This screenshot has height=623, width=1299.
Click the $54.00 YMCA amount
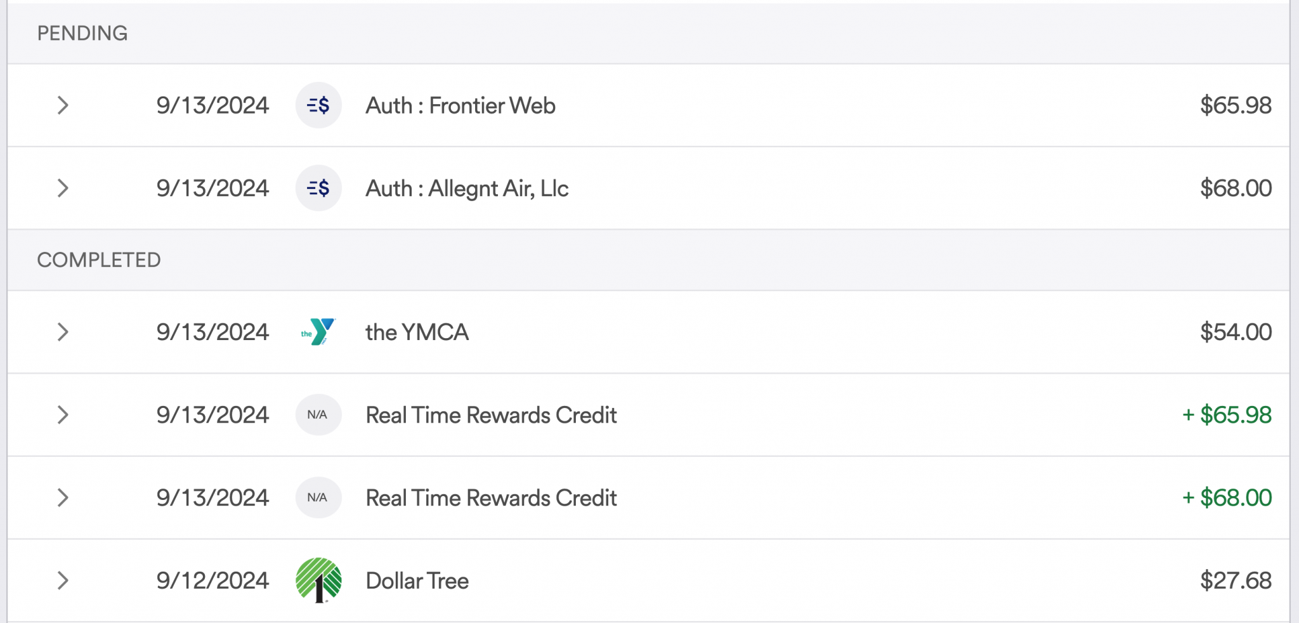[x=1236, y=332]
